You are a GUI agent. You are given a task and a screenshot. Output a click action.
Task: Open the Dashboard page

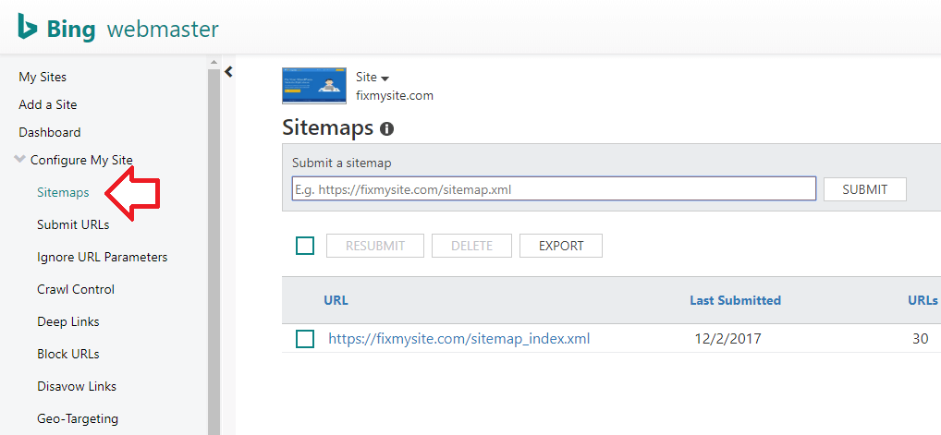[x=50, y=132]
